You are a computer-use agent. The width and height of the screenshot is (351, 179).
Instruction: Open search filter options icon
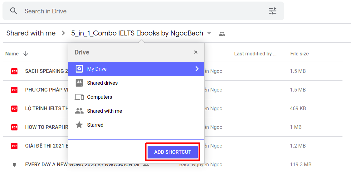click(x=273, y=11)
